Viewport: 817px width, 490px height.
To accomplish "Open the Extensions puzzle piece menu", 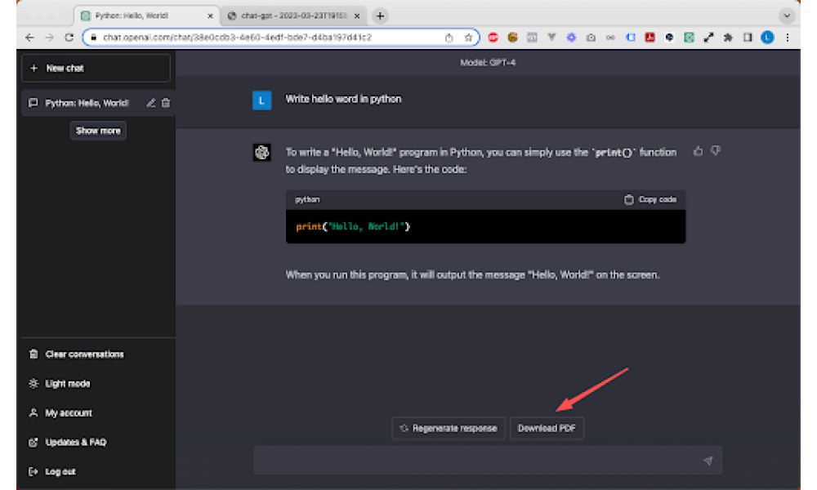I will [x=728, y=38].
